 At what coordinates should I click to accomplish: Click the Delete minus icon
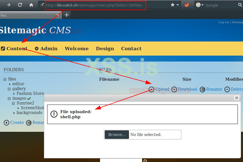click(x=227, y=89)
